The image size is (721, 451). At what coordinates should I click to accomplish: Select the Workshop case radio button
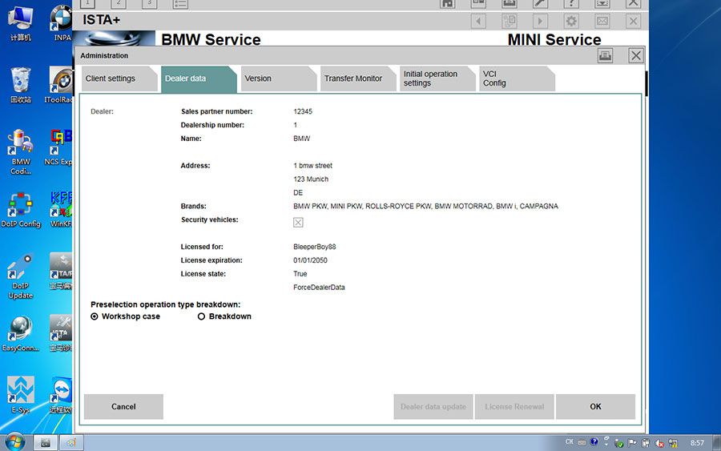(x=95, y=316)
